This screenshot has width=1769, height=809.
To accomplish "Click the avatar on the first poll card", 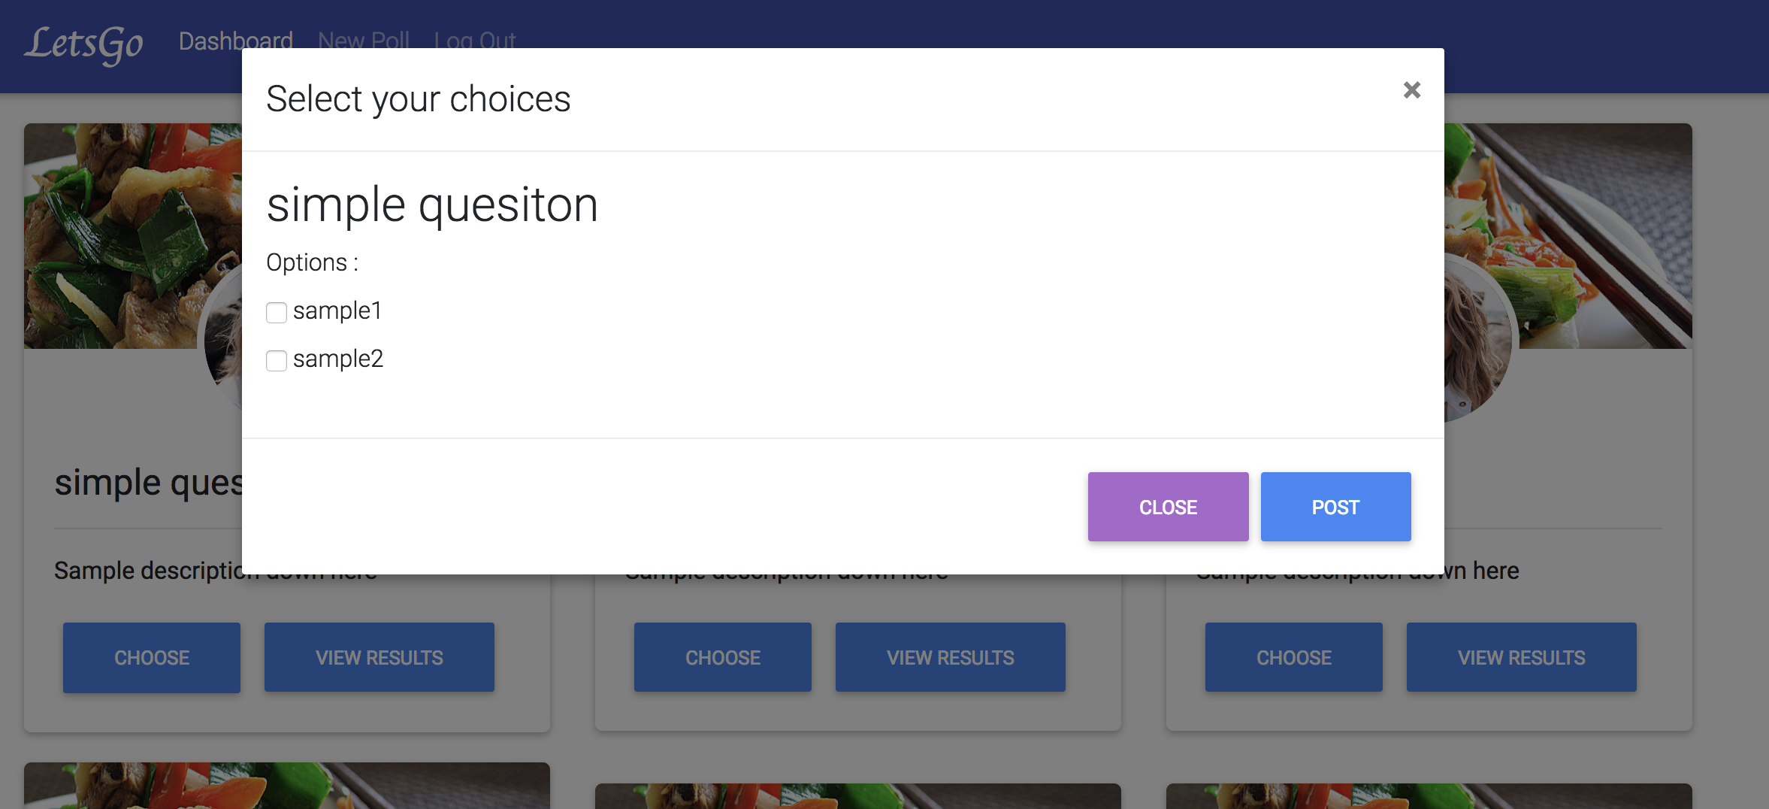I will 224,338.
